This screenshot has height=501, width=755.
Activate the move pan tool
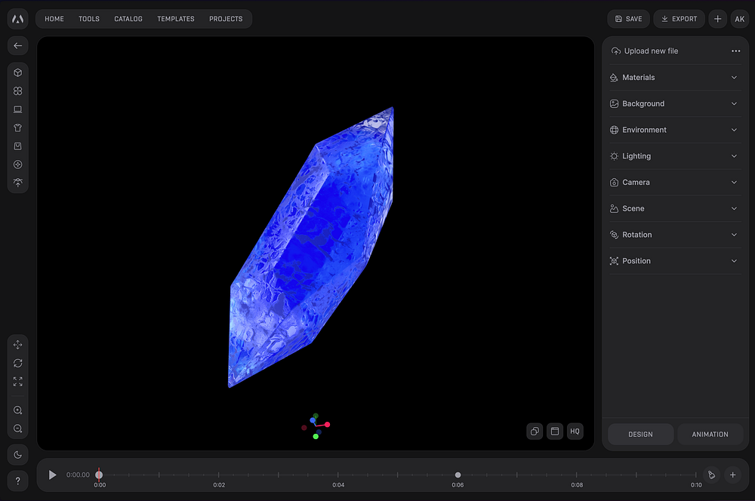18,345
